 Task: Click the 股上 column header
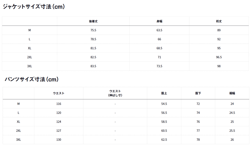[x=164, y=93]
